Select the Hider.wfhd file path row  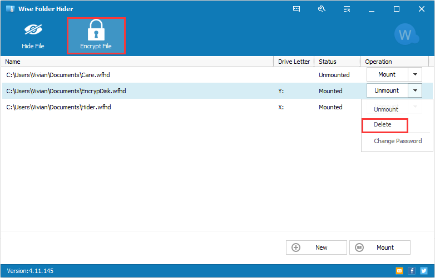tap(58, 107)
